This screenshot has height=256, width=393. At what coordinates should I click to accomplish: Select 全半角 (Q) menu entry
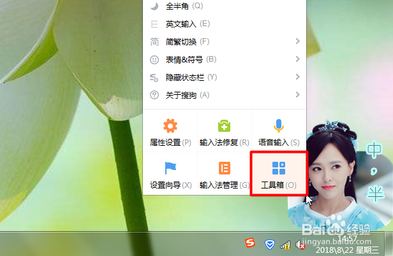(x=225, y=6)
